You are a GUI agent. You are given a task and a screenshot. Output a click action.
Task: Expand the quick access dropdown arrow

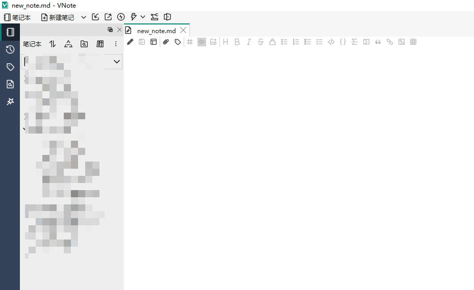[x=143, y=17]
